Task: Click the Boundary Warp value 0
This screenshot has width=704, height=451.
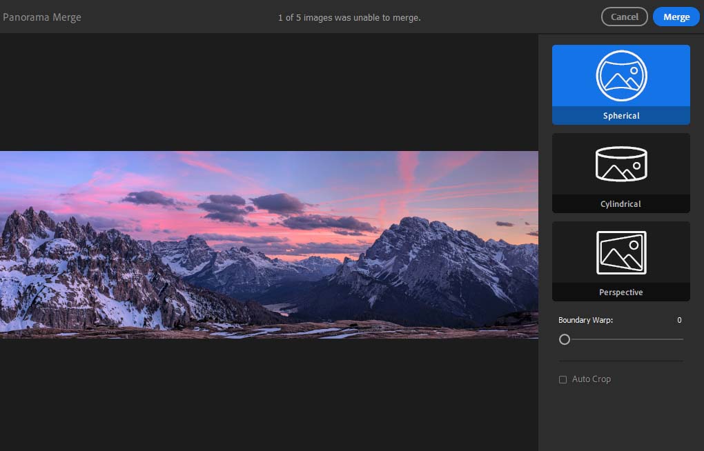Action: coord(679,320)
